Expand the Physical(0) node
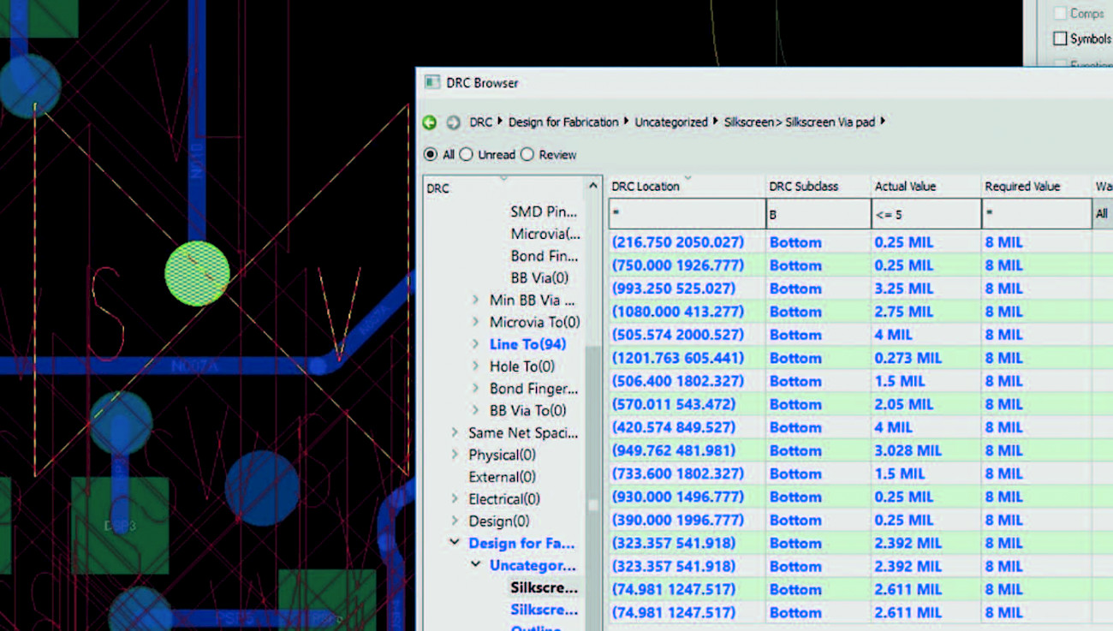The height and width of the screenshot is (631, 1113). [x=455, y=455]
